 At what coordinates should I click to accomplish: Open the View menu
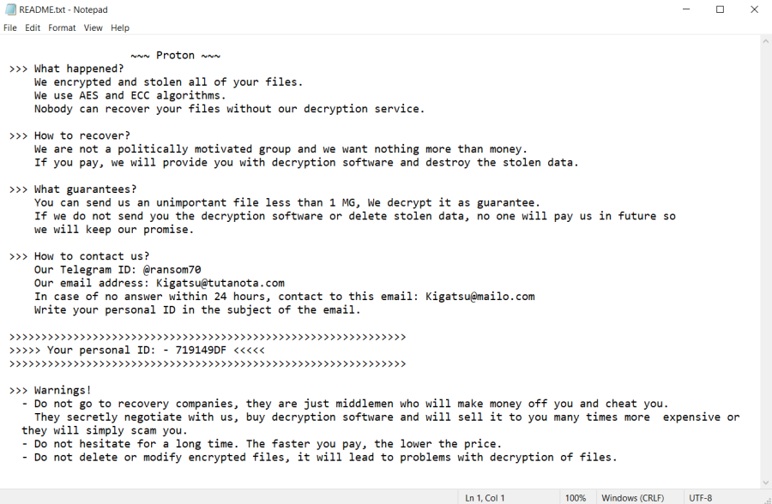[x=93, y=28]
